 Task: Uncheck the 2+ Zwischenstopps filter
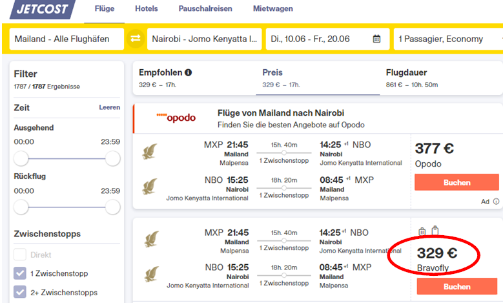20,292
